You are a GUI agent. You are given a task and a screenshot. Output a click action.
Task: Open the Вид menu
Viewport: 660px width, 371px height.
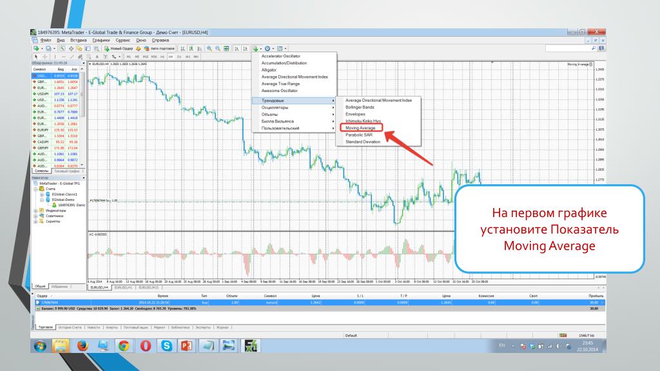(61, 41)
